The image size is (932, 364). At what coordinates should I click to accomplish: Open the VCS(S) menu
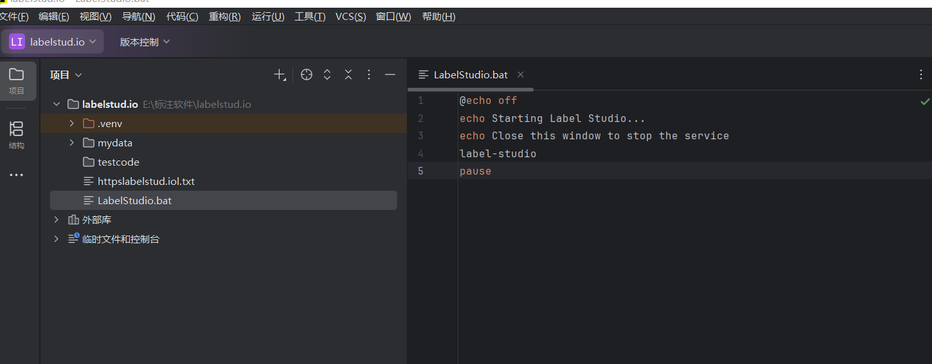point(351,17)
